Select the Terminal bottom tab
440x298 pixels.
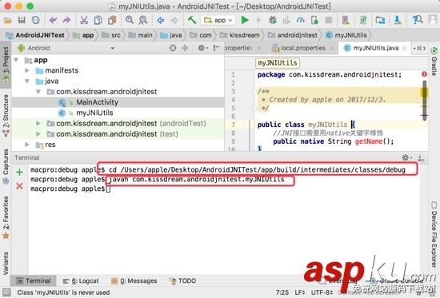click(34, 280)
